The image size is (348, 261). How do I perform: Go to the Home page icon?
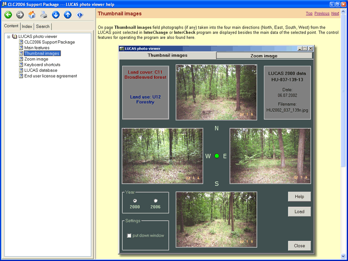[x=31, y=15]
